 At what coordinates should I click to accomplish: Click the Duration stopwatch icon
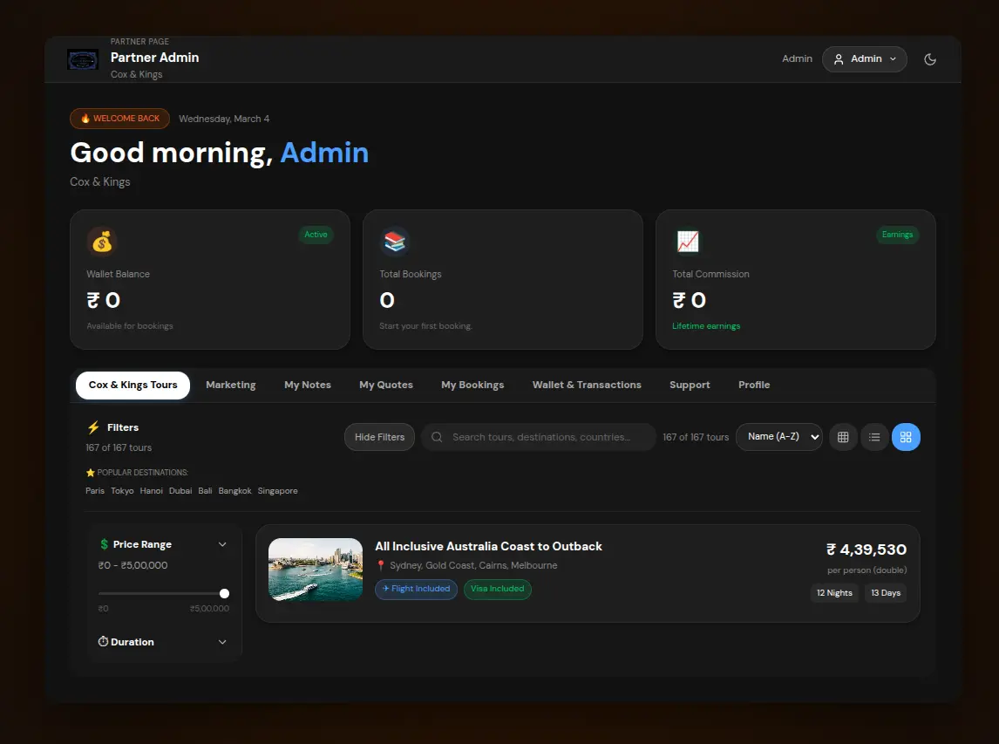tap(103, 641)
